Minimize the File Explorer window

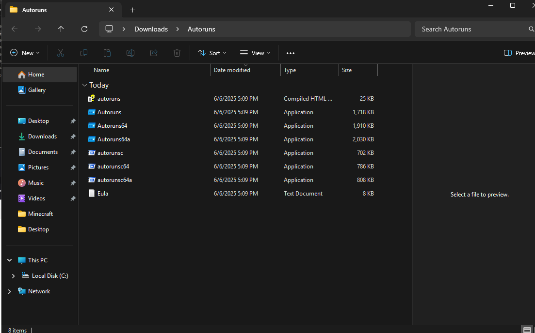491,5
